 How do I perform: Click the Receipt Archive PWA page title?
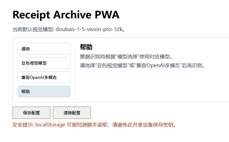click(66, 15)
